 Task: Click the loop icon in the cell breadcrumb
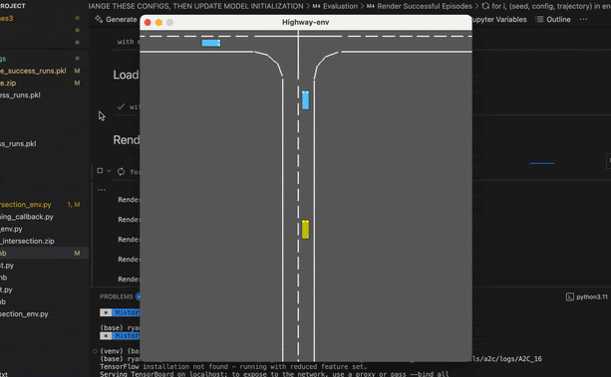pos(485,6)
